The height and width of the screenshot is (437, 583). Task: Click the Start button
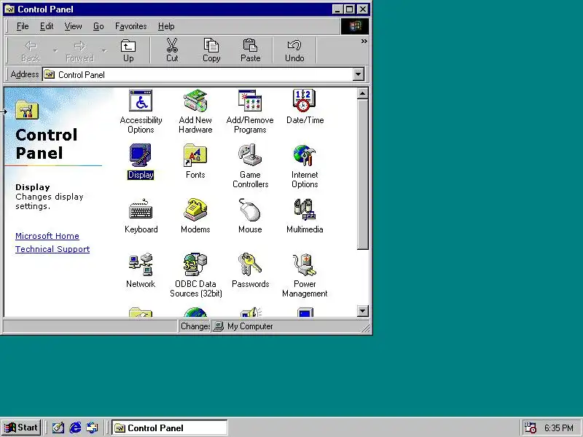(21, 428)
